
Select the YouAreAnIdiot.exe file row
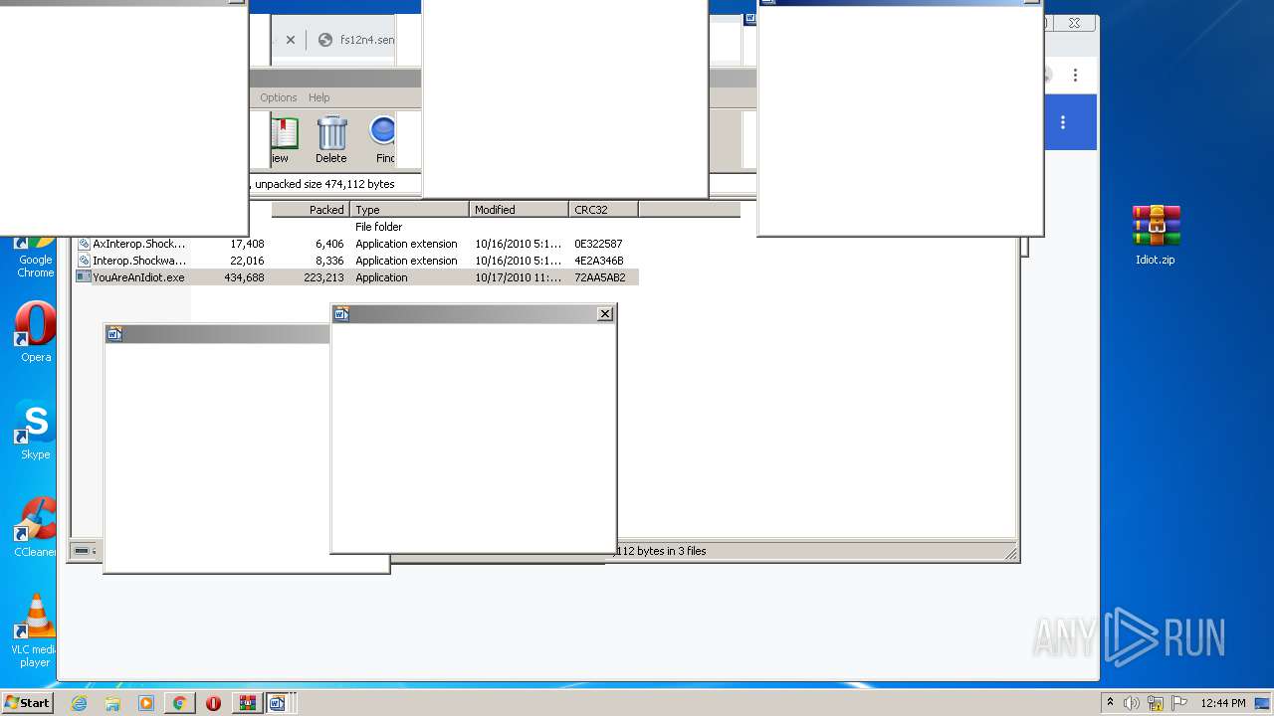click(x=356, y=277)
